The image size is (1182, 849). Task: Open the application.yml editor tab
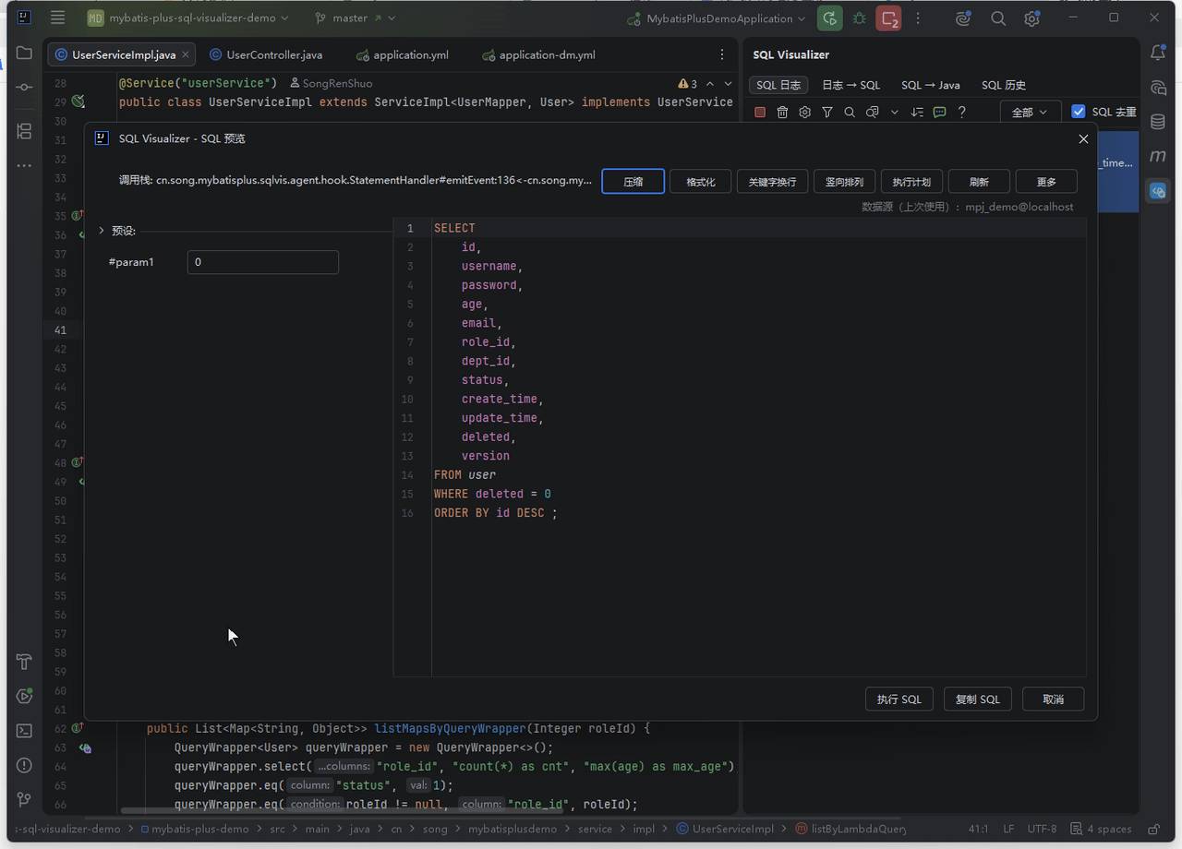point(403,55)
